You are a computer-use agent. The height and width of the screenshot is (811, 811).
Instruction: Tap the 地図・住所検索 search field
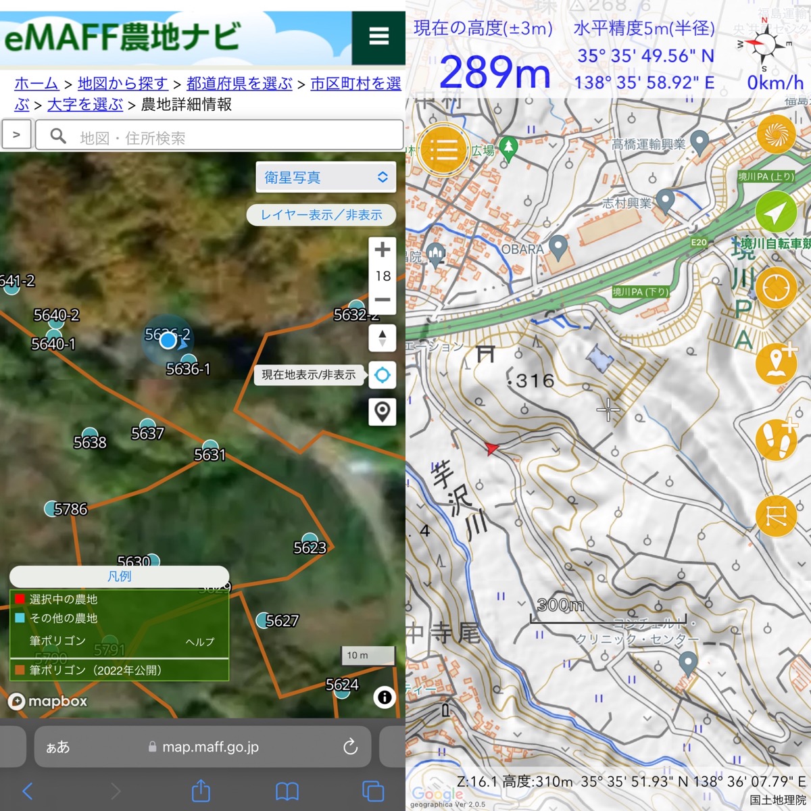(219, 137)
